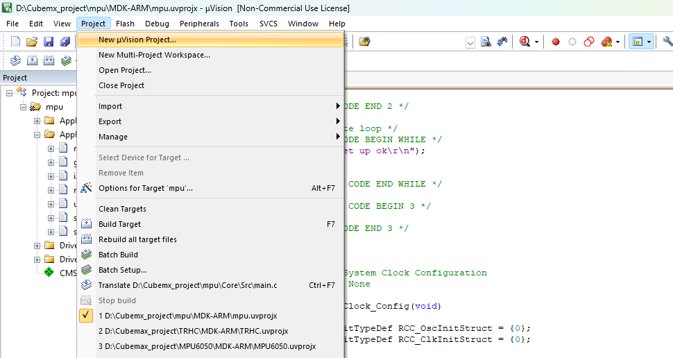Open the Export submenu

coord(211,121)
